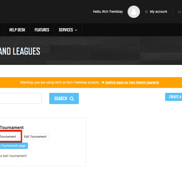Click the NSID warning message text
Viewport: 182px width, 182px height.
tap(60, 82)
